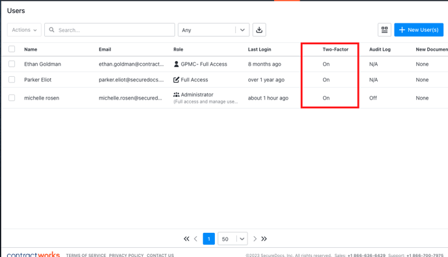Jump to last page double arrow
This screenshot has width=448, height=257.
(x=264, y=239)
